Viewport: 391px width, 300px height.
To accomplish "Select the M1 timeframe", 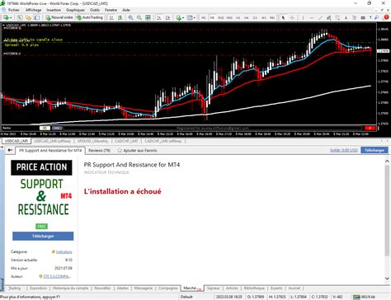I will [204, 17].
